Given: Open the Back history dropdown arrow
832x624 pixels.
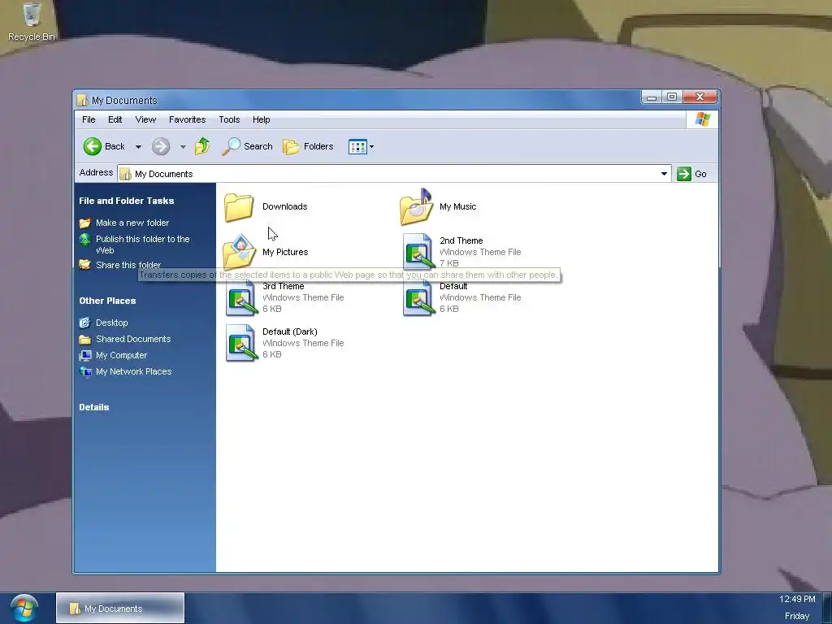Looking at the screenshot, I should (x=138, y=147).
